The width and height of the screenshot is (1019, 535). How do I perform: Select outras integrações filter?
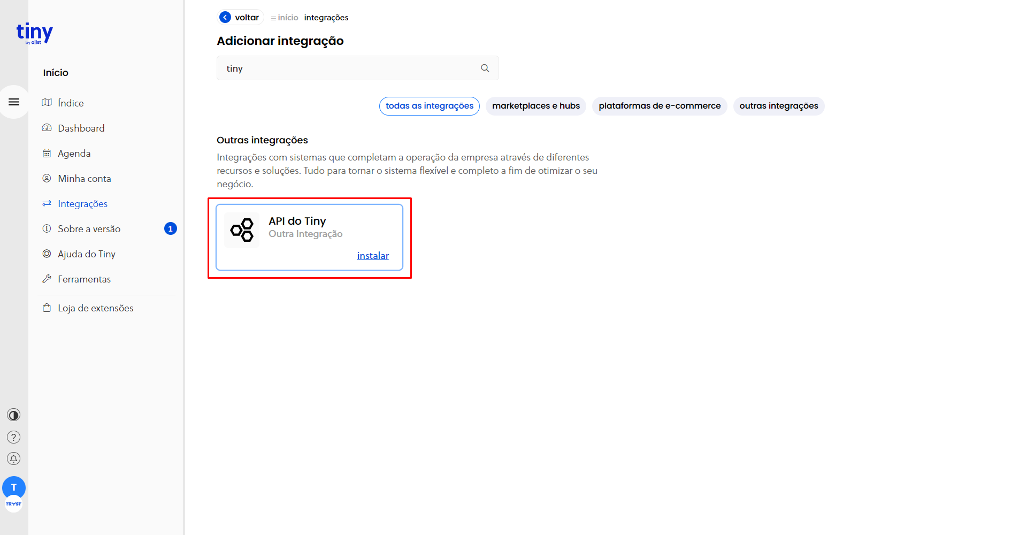(779, 106)
